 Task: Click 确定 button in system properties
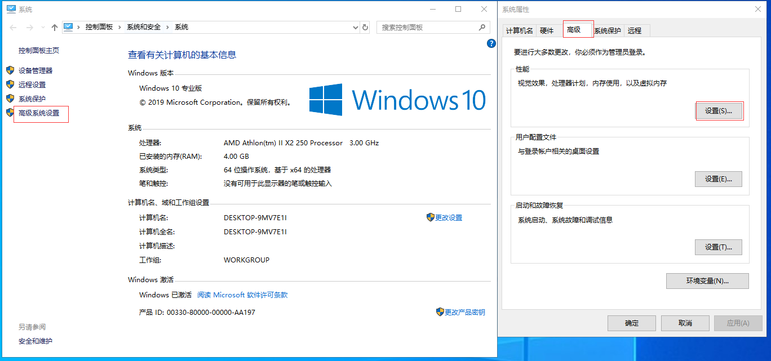[632, 323]
